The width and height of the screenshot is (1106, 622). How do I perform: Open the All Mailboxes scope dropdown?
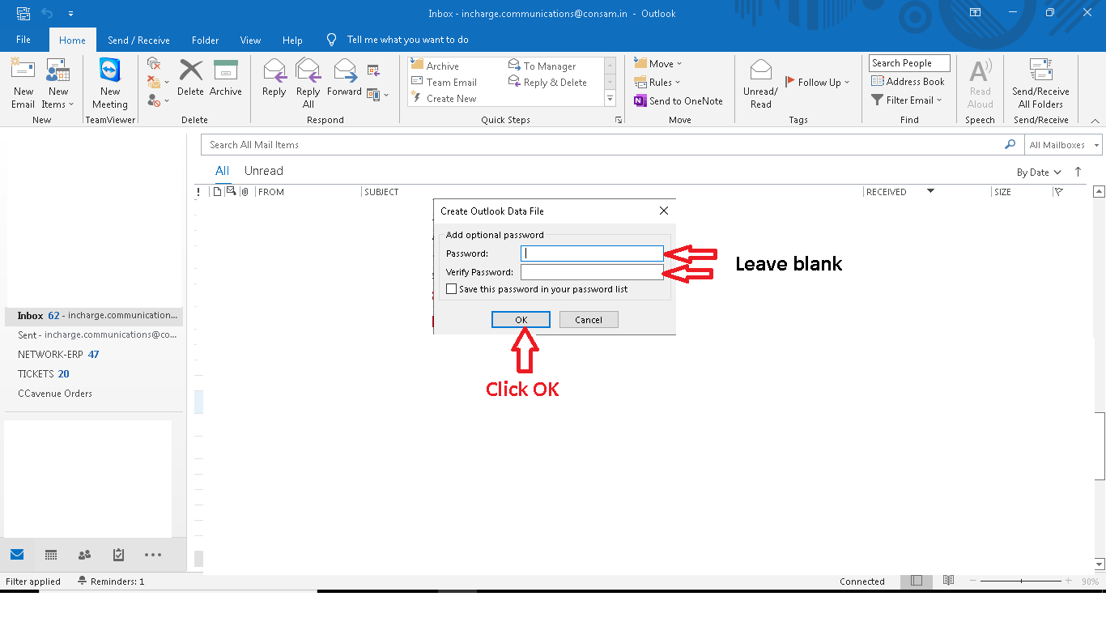pyautogui.click(x=1064, y=145)
